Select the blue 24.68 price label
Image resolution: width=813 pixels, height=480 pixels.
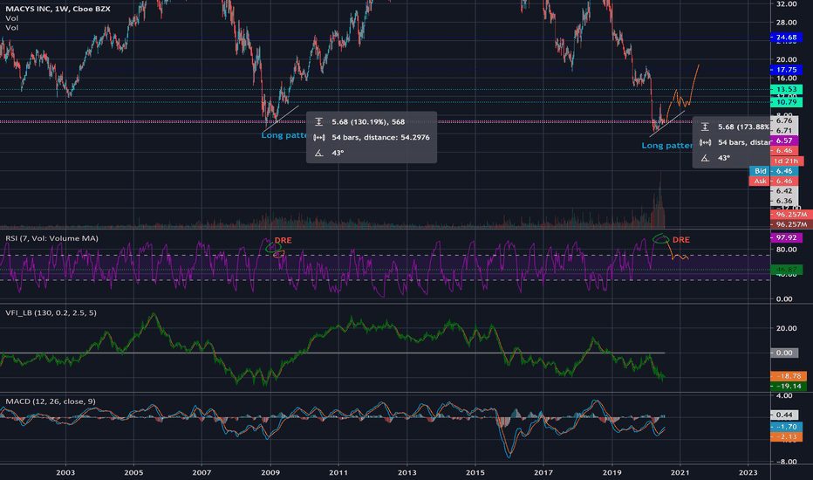pos(786,38)
